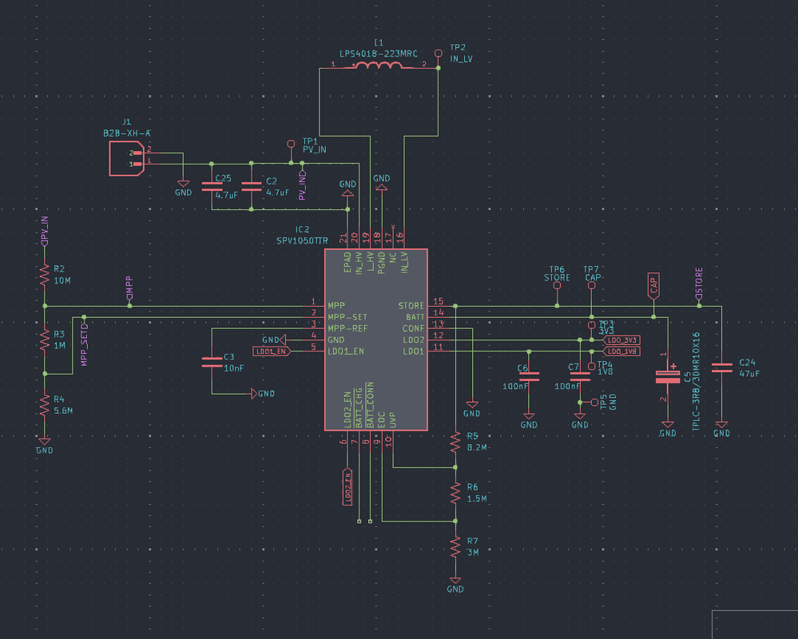Viewport: 798px width, 639px height.
Task: Click the TP7 test point circle
Action: coord(591,286)
